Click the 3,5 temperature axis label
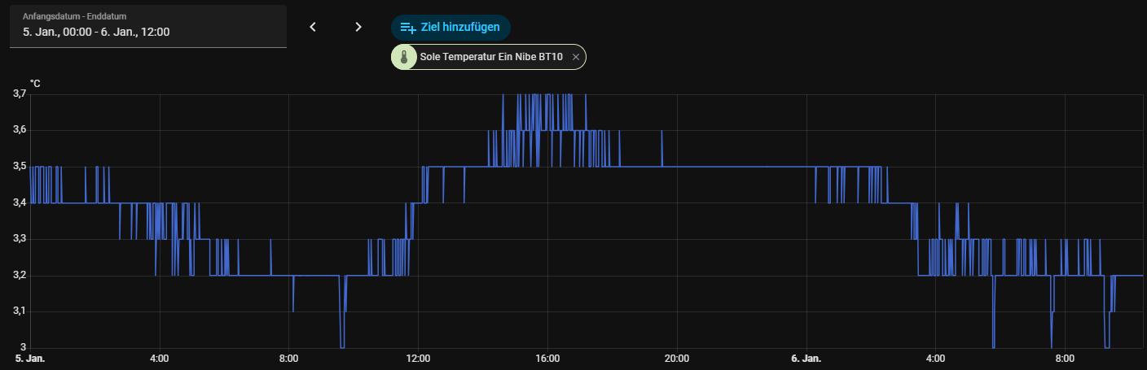1147x370 pixels. 20,167
